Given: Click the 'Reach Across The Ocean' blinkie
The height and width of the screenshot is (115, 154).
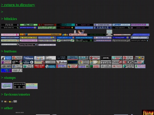Looking at the screenshot, I should point(84,38).
